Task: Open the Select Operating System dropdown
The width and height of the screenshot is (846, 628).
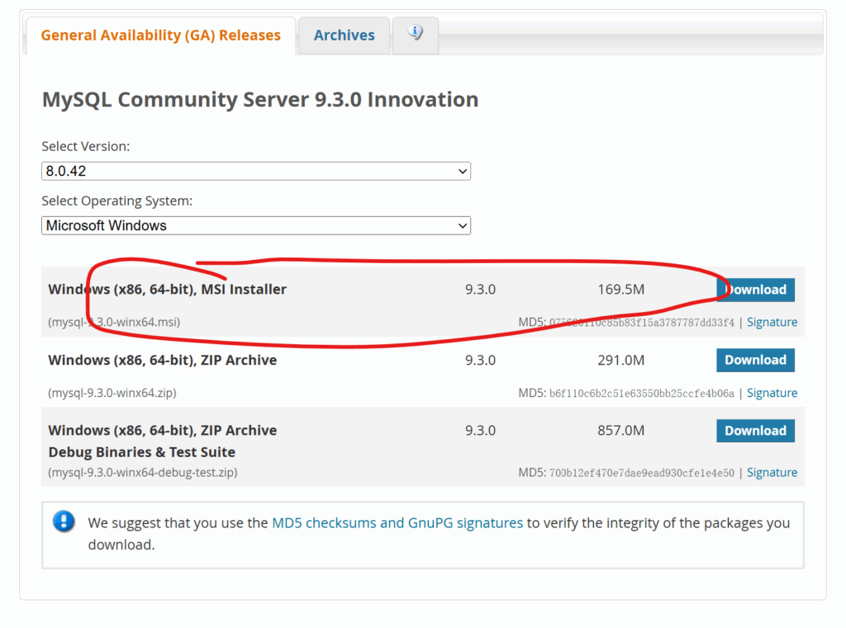Action: (255, 225)
